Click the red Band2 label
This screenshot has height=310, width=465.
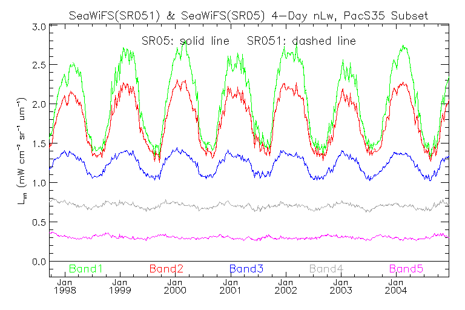click(167, 269)
